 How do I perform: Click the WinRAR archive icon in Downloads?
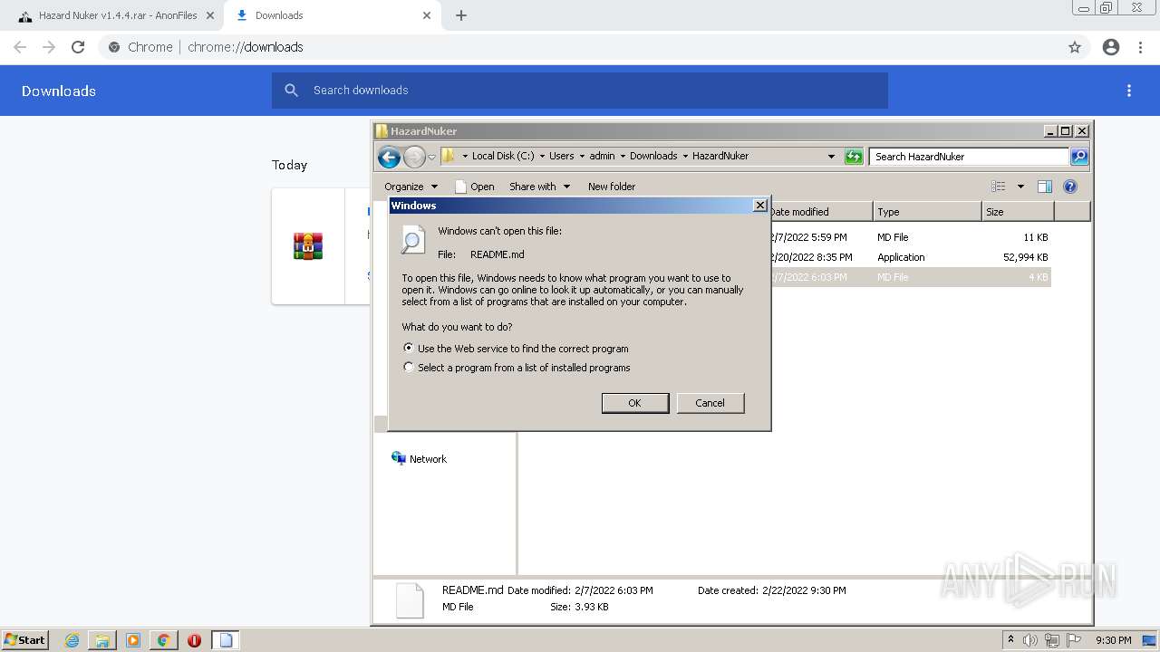pyautogui.click(x=308, y=246)
